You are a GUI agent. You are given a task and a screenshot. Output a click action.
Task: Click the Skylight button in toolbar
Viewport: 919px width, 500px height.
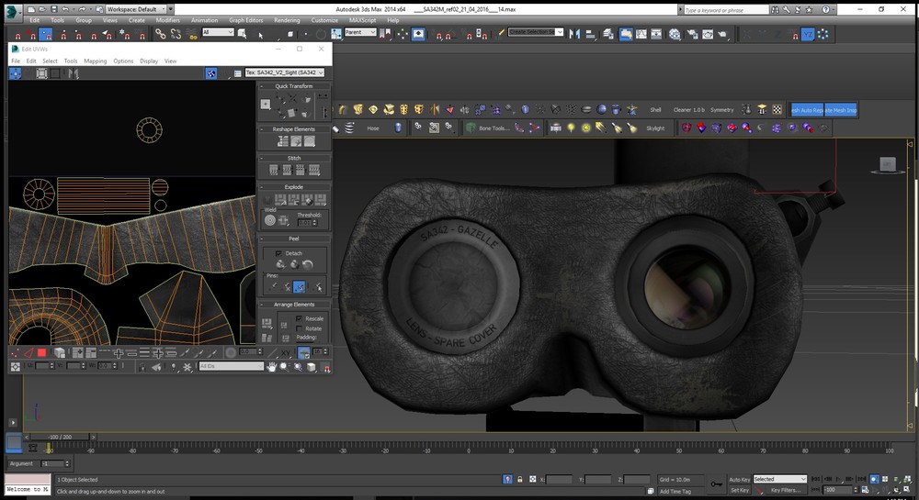pos(654,128)
